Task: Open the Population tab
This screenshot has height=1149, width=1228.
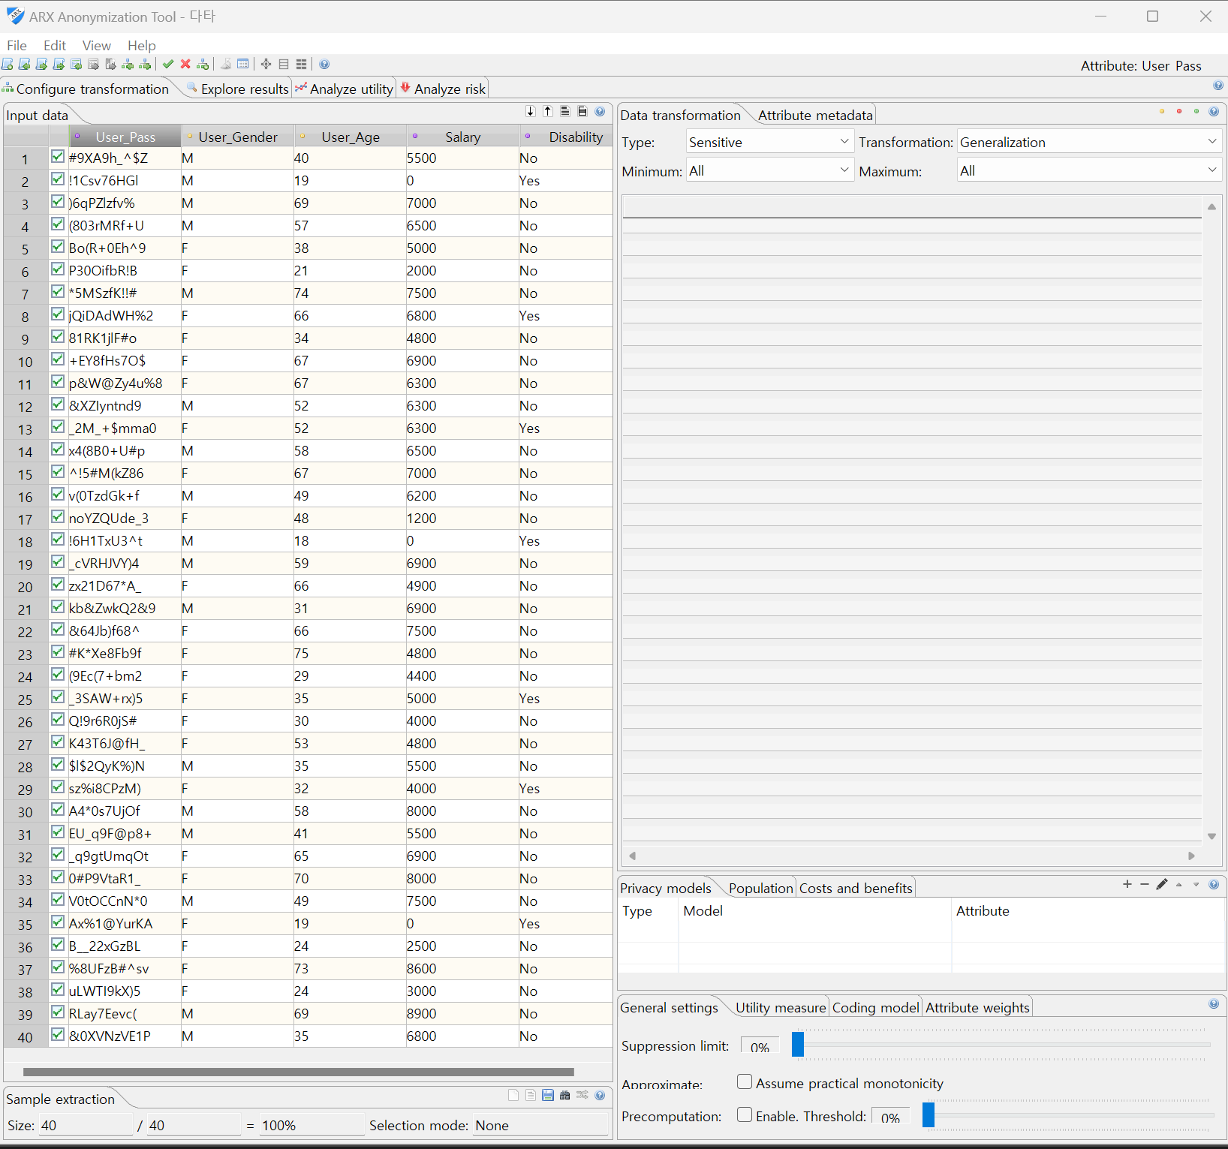Action: [760, 888]
